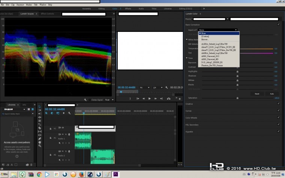Toggle the Basic Correction checkbox

pyautogui.click(x=278, y=24)
